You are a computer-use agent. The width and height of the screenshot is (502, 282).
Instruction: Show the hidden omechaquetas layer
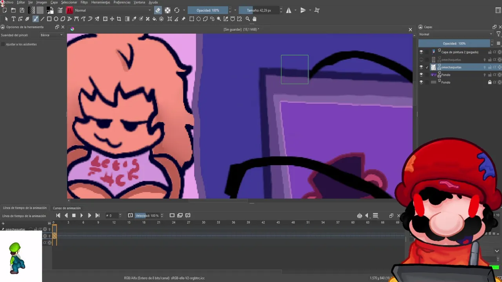[x=421, y=60]
